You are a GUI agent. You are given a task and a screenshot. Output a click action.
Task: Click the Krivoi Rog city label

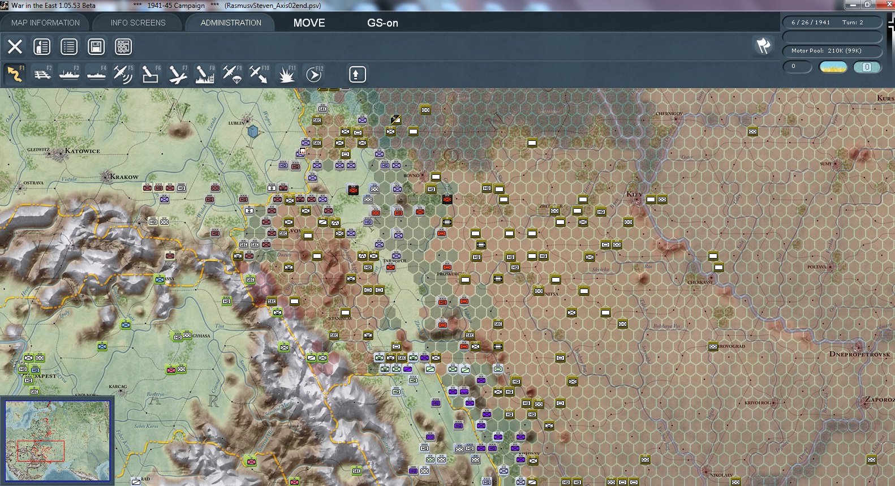tap(758, 403)
